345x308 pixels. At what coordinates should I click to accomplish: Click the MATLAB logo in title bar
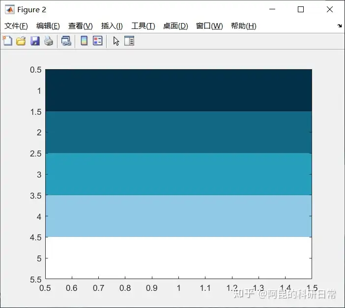pyautogui.click(x=10, y=10)
